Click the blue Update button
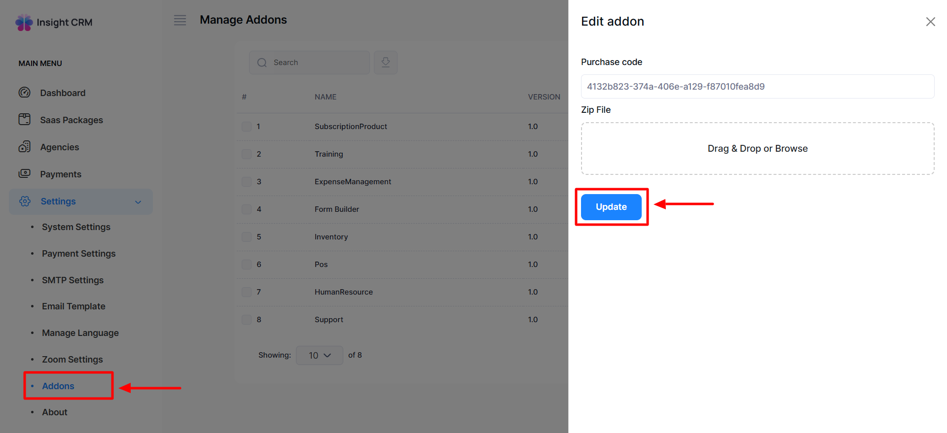Screen dimensions: 947x433 [611, 207]
